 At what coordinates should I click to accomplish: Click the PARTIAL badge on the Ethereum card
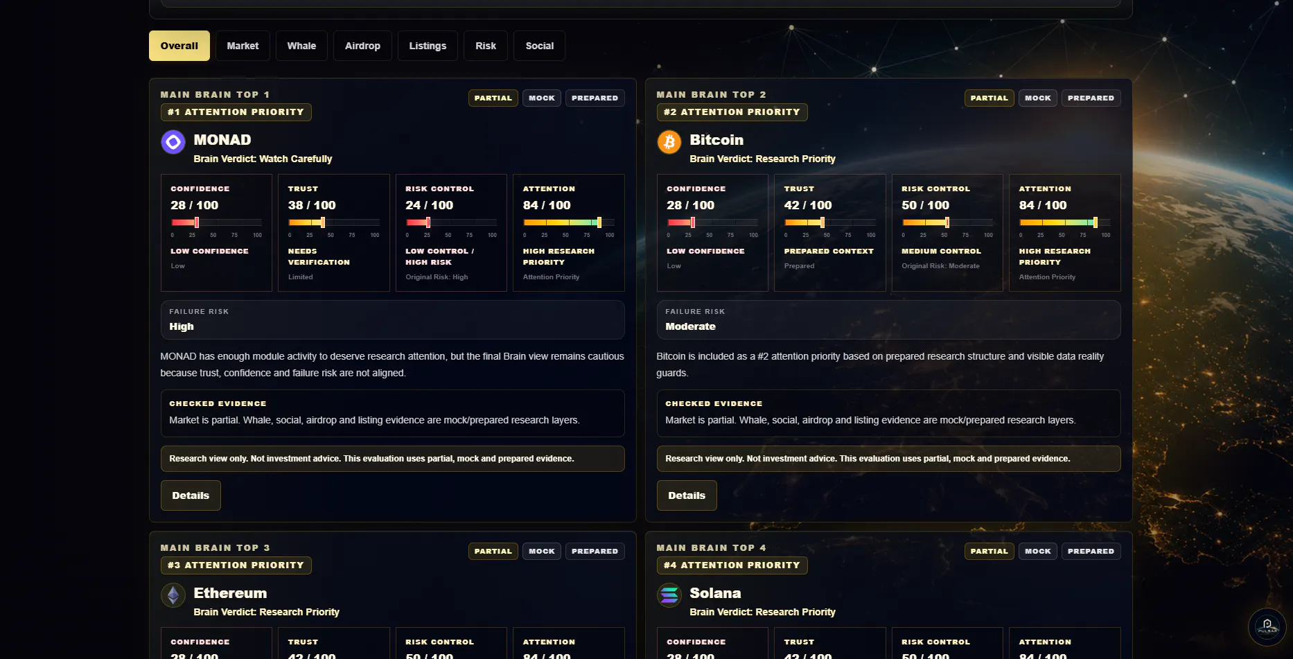pyautogui.click(x=493, y=552)
